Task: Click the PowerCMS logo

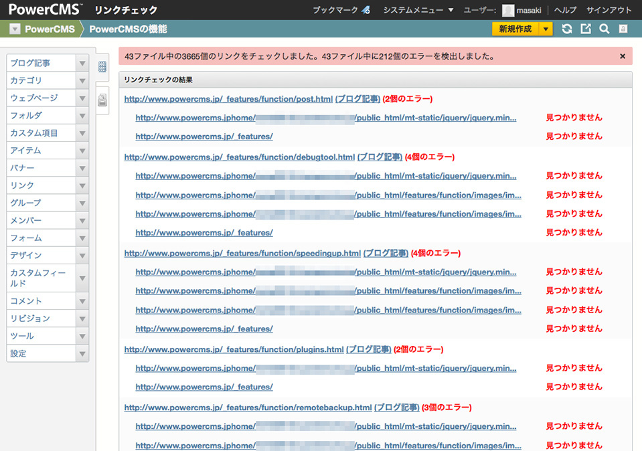Action: (x=45, y=9)
